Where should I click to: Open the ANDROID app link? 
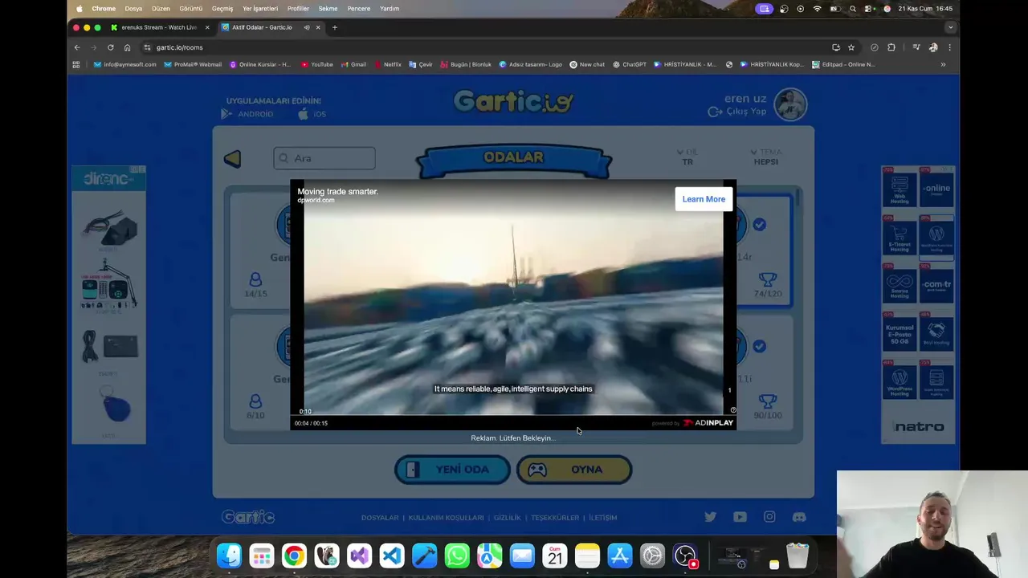pos(247,114)
